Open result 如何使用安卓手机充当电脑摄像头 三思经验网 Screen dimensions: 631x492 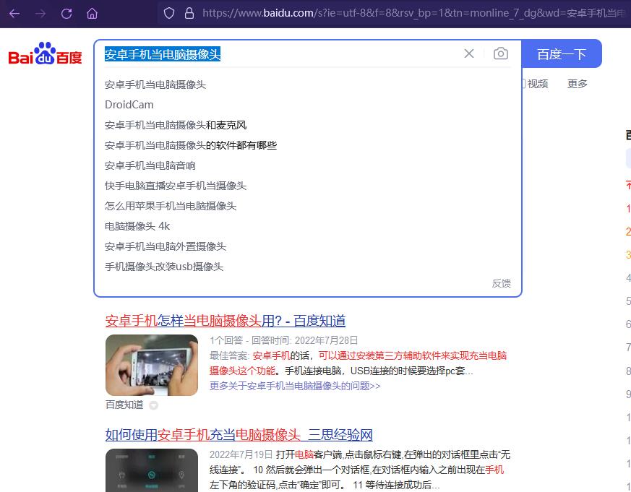(x=239, y=434)
